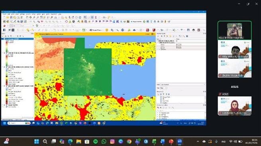Open the View menu
Screen dimensions: 261x146
(13, 14)
